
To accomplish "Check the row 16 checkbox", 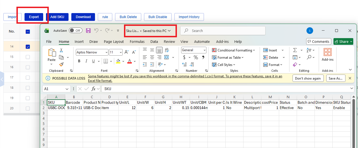I will coord(28,67).
